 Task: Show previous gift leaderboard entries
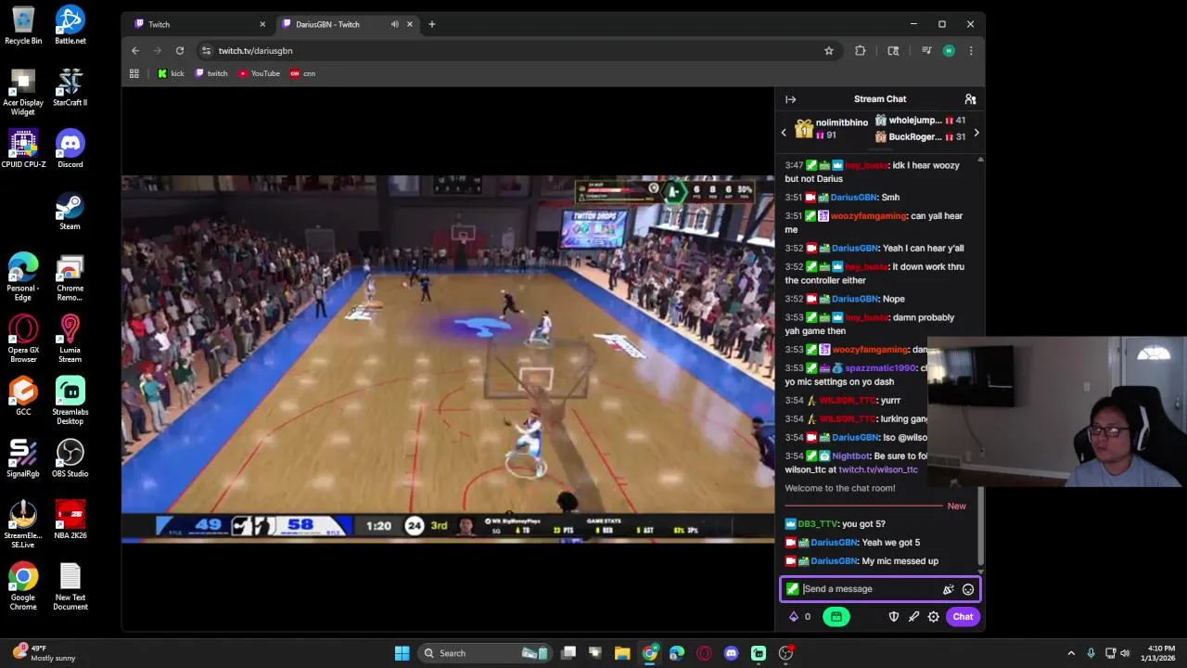pos(784,133)
